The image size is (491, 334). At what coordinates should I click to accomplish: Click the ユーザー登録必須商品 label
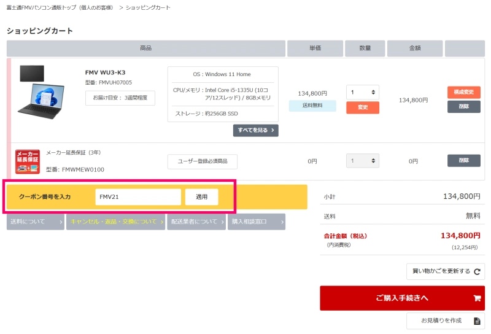(x=203, y=161)
